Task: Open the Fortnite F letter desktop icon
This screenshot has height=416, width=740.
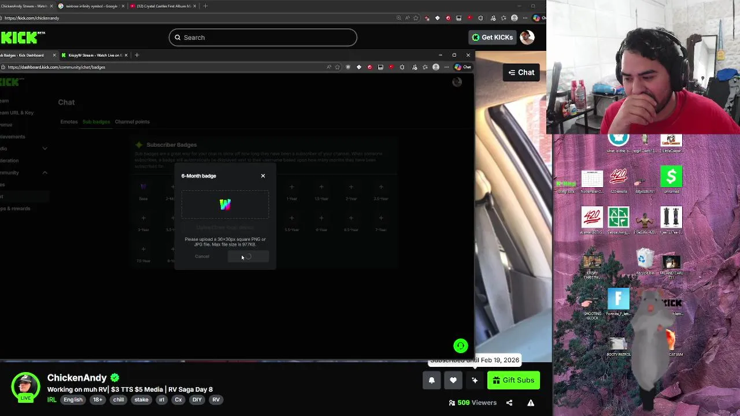Action: click(x=618, y=302)
